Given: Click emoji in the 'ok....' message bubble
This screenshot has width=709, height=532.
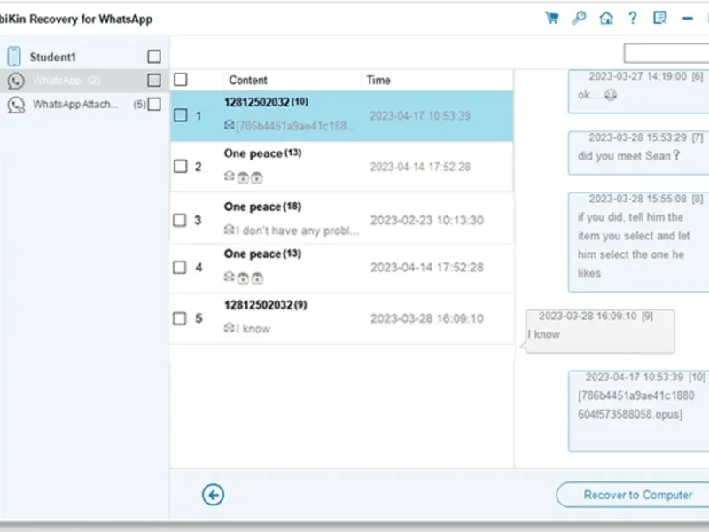Looking at the screenshot, I should coord(611,95).
